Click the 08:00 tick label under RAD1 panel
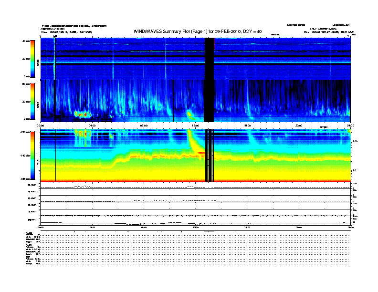Image resolution: width=378 pixels, height=292 pixels. coord(144,125)
